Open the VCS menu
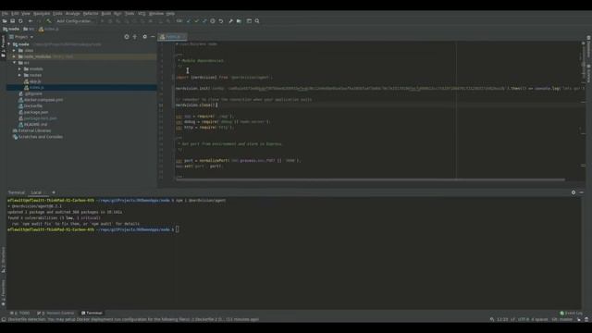This screenshot has height=333, width=592. click(142, 14)
